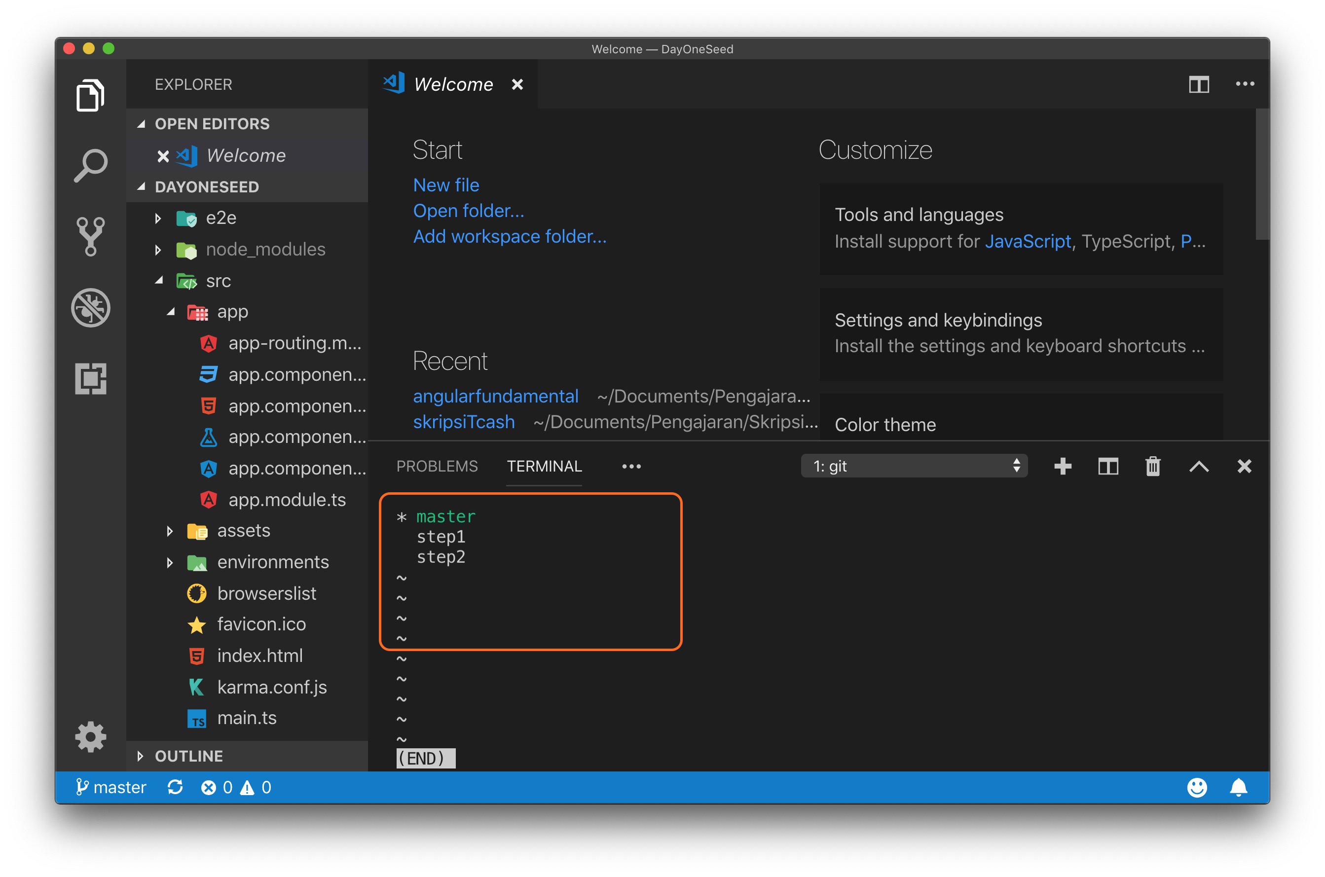
Task: Switch to the Terminal tab
Action: 544,466
